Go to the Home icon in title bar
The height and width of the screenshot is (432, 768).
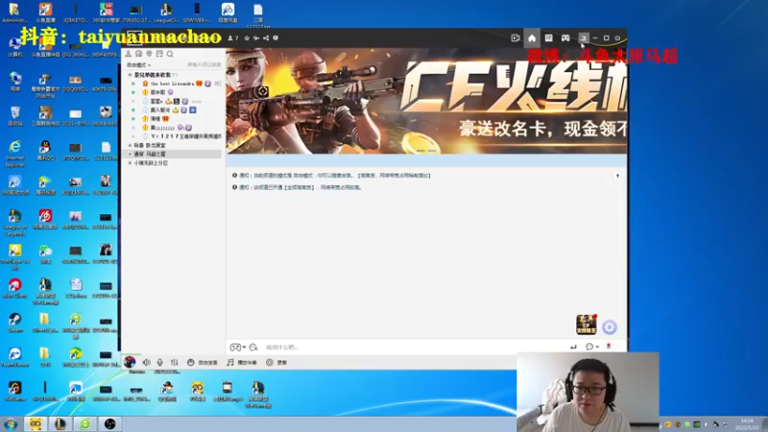[532, 38]
